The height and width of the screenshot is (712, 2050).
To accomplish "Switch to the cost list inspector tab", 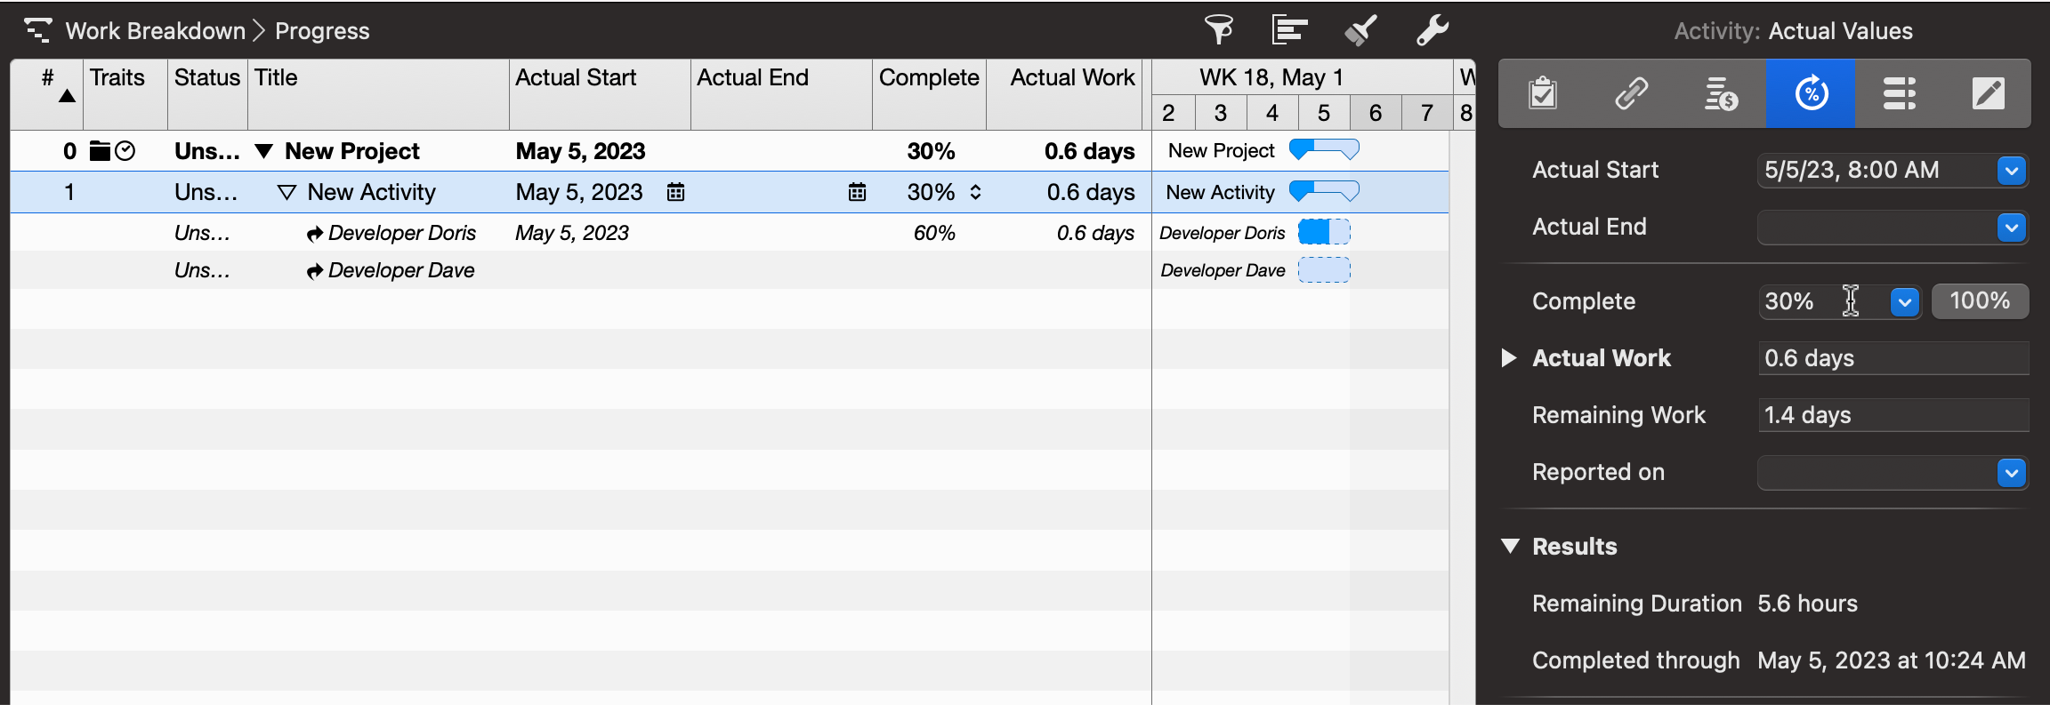I will click(1721, 93).
